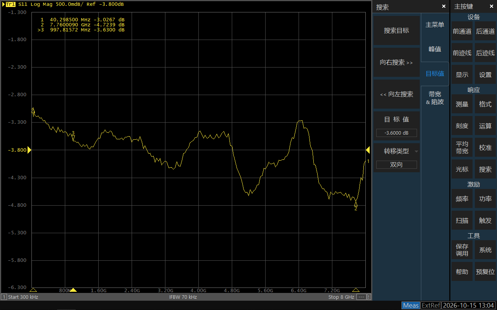Select marker 3 triangle on the trace

point(73,137)
